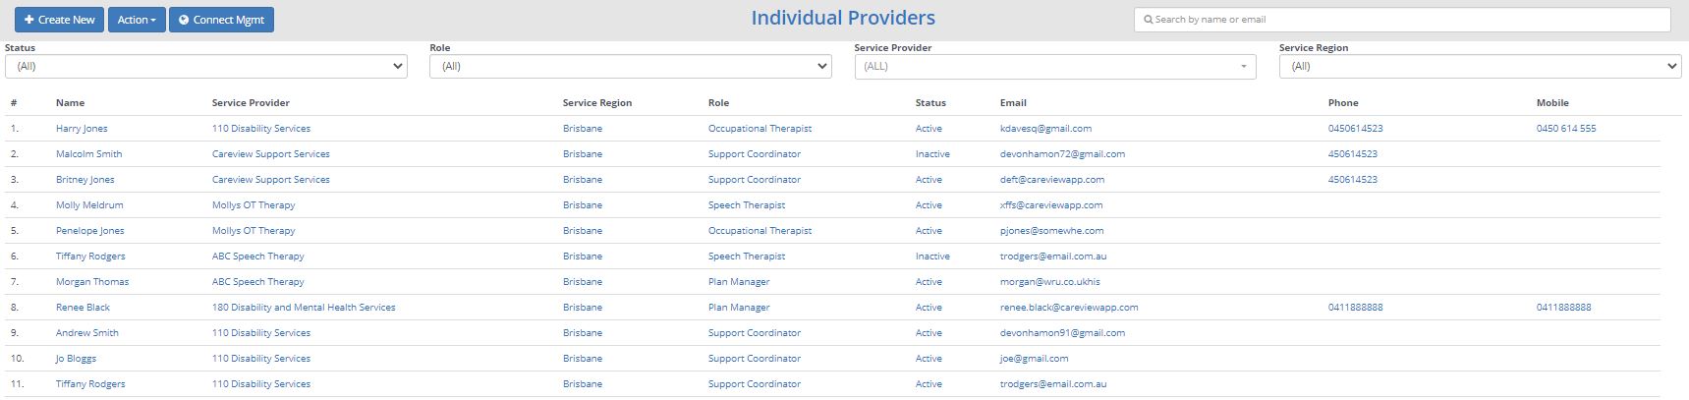Screen dimensions: 1689x400
Task: Click Careview Support Services for Britney Jones
Action: point(270,180)
